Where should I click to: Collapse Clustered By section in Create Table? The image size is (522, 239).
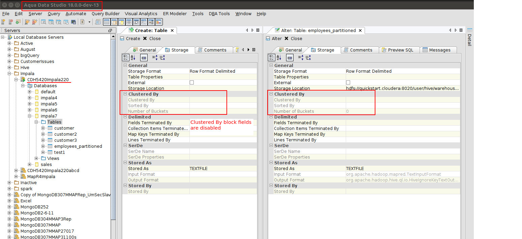[125, 94]
